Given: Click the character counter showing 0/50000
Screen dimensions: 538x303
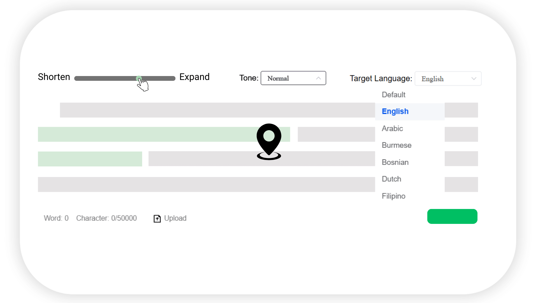Looking at the screenshot, I should coord(106,218).
